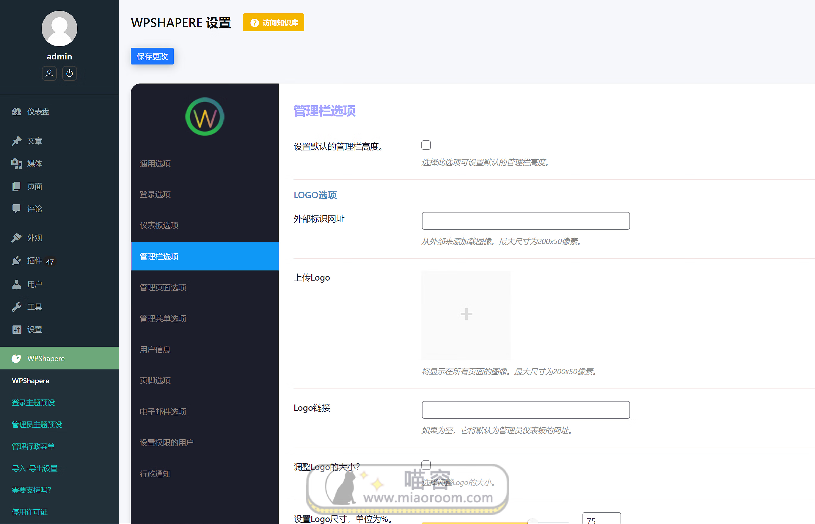
Task: Click the brush icon beside 外观
Action: click(16, 238)
